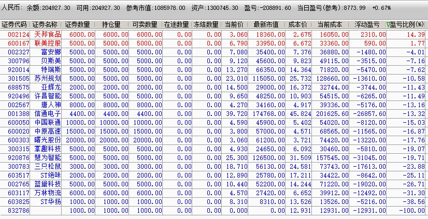The image size is (428, 219).
Task: Click floating loss value -31045.00
Action: pyautogui.click(x=369, y=157)
